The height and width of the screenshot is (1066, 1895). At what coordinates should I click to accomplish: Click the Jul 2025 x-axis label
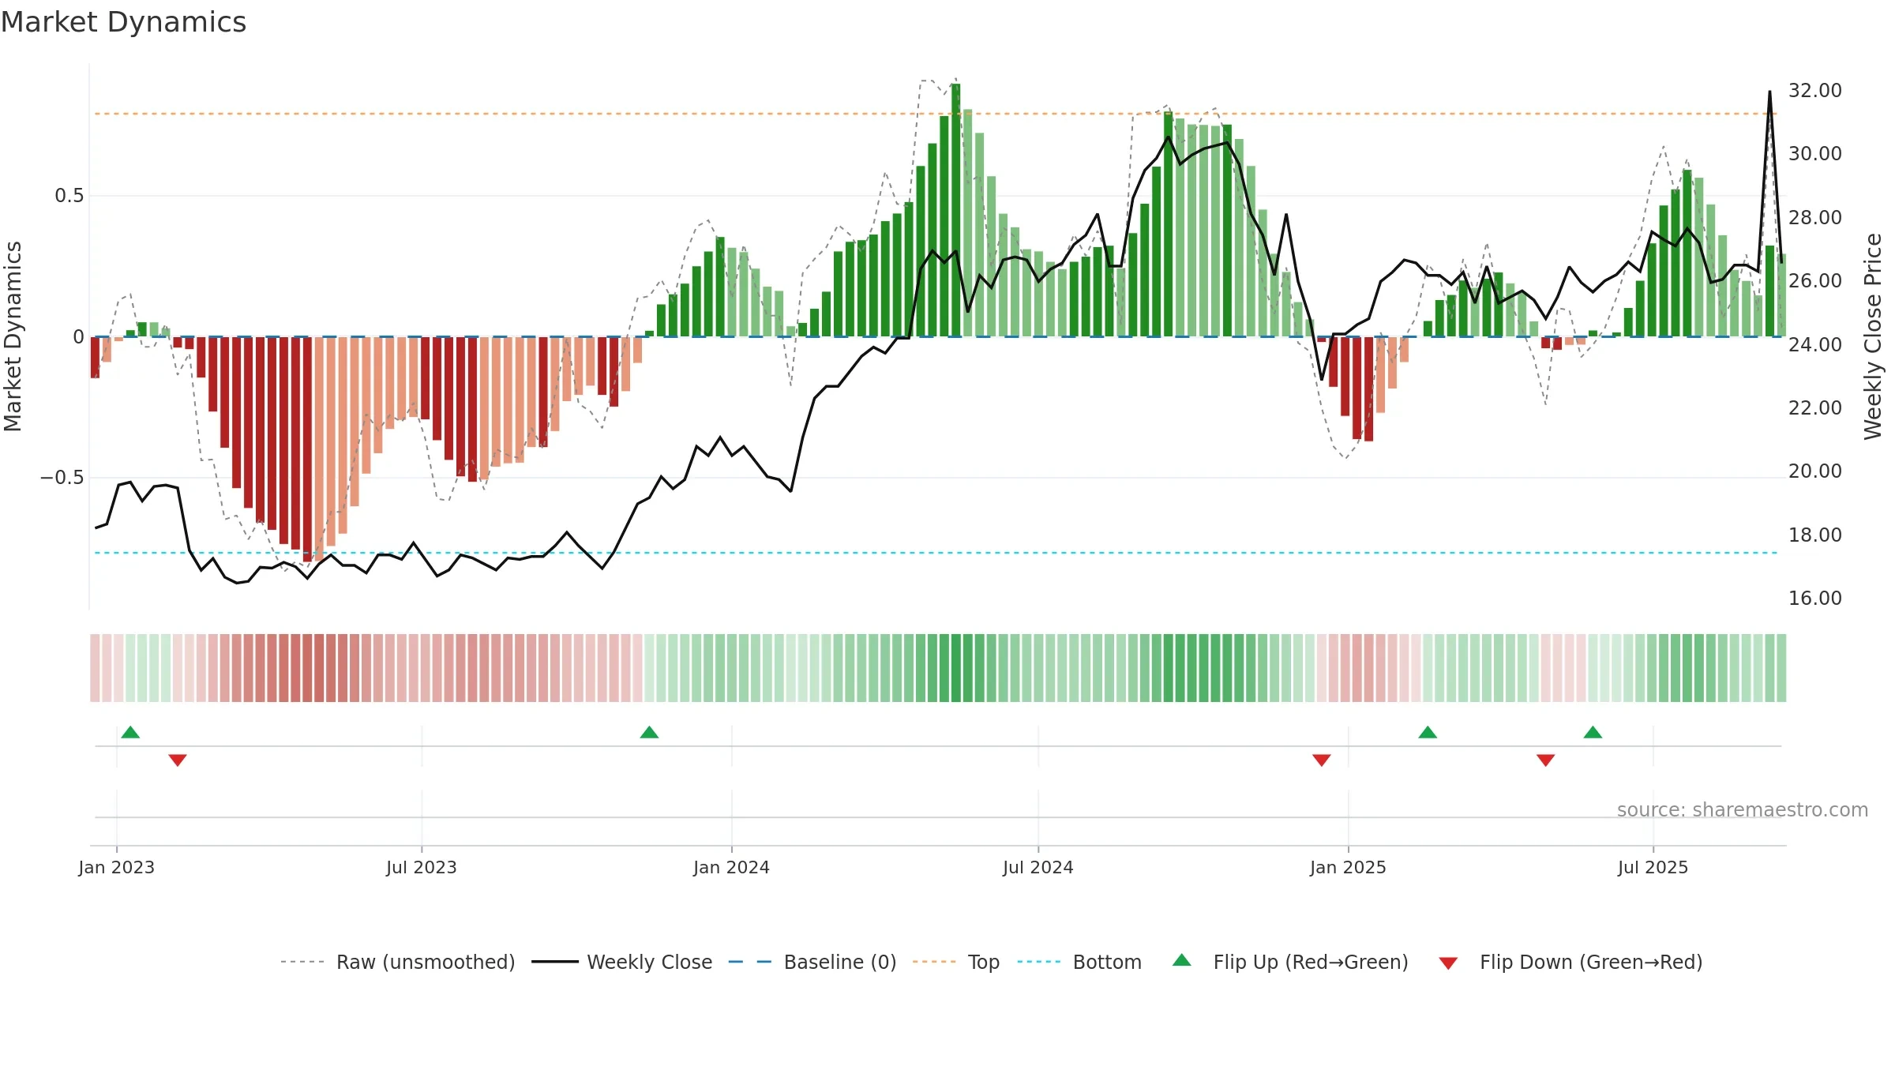pos(1653,867)
